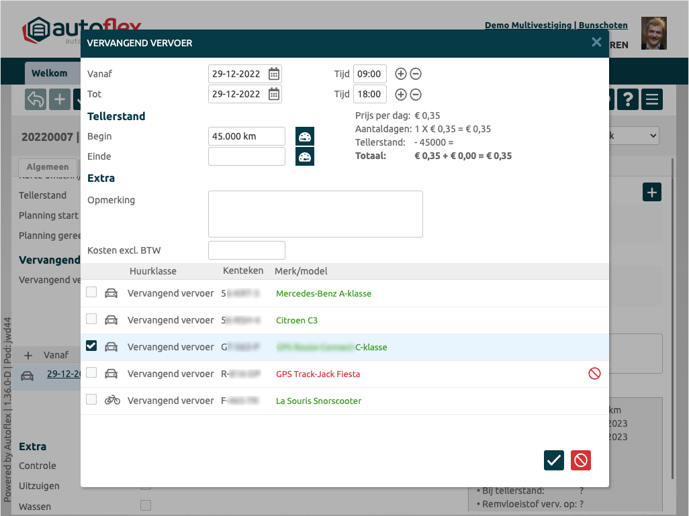Switch to the Welkom tab
The width and height of the screenshot is (689, 516).
pos(49,73)
